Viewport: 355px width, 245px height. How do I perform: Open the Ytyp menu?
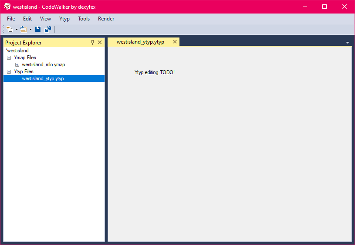tap(64, 19)
